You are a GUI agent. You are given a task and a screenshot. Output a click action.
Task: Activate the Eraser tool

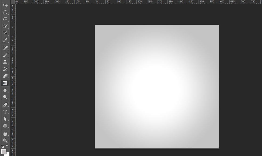(x=5, y=76)
